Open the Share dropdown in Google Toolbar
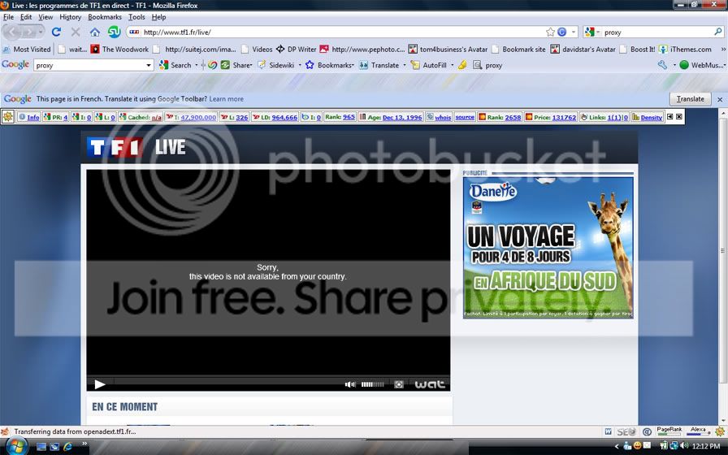The height and width of the screenshot is (455, 728). click(x=251, y=66)
